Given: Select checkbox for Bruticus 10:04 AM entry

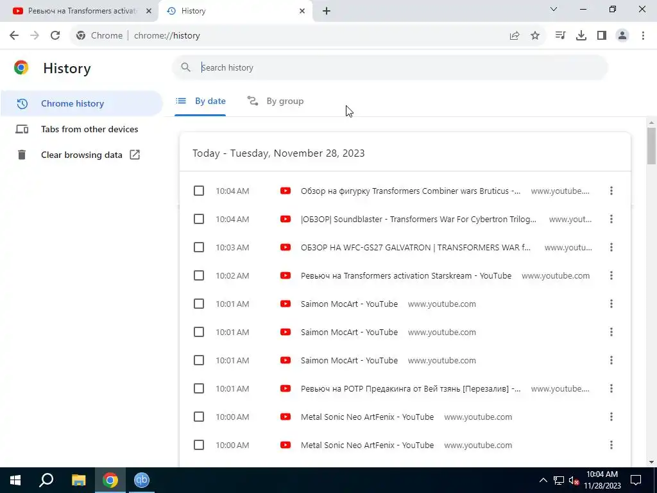Looking at the screenshot, I should [x=199, y=191].
